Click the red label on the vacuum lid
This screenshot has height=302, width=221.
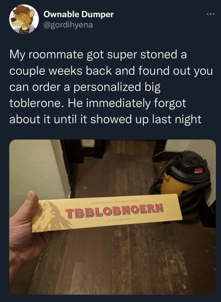[199, 170]
